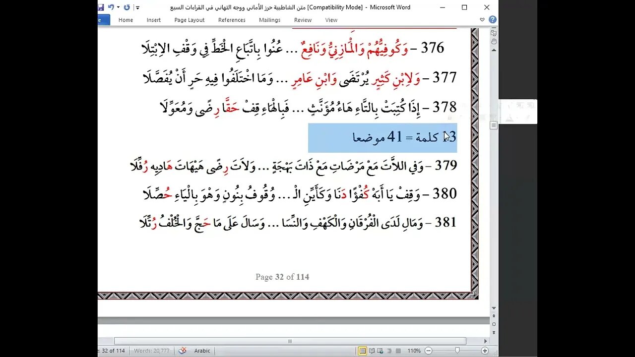Image resolution: width=635 pixels, height=357 pixels.
Task: Open Customize Quick Access Toolbar menu
Action: pos(137,7)
